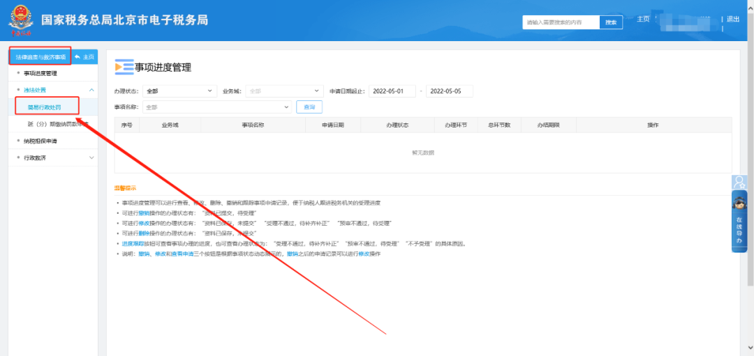Screen dimensions: 754x356
Task: Click the tax bureau emblem logo
Action: coord(21,21)
